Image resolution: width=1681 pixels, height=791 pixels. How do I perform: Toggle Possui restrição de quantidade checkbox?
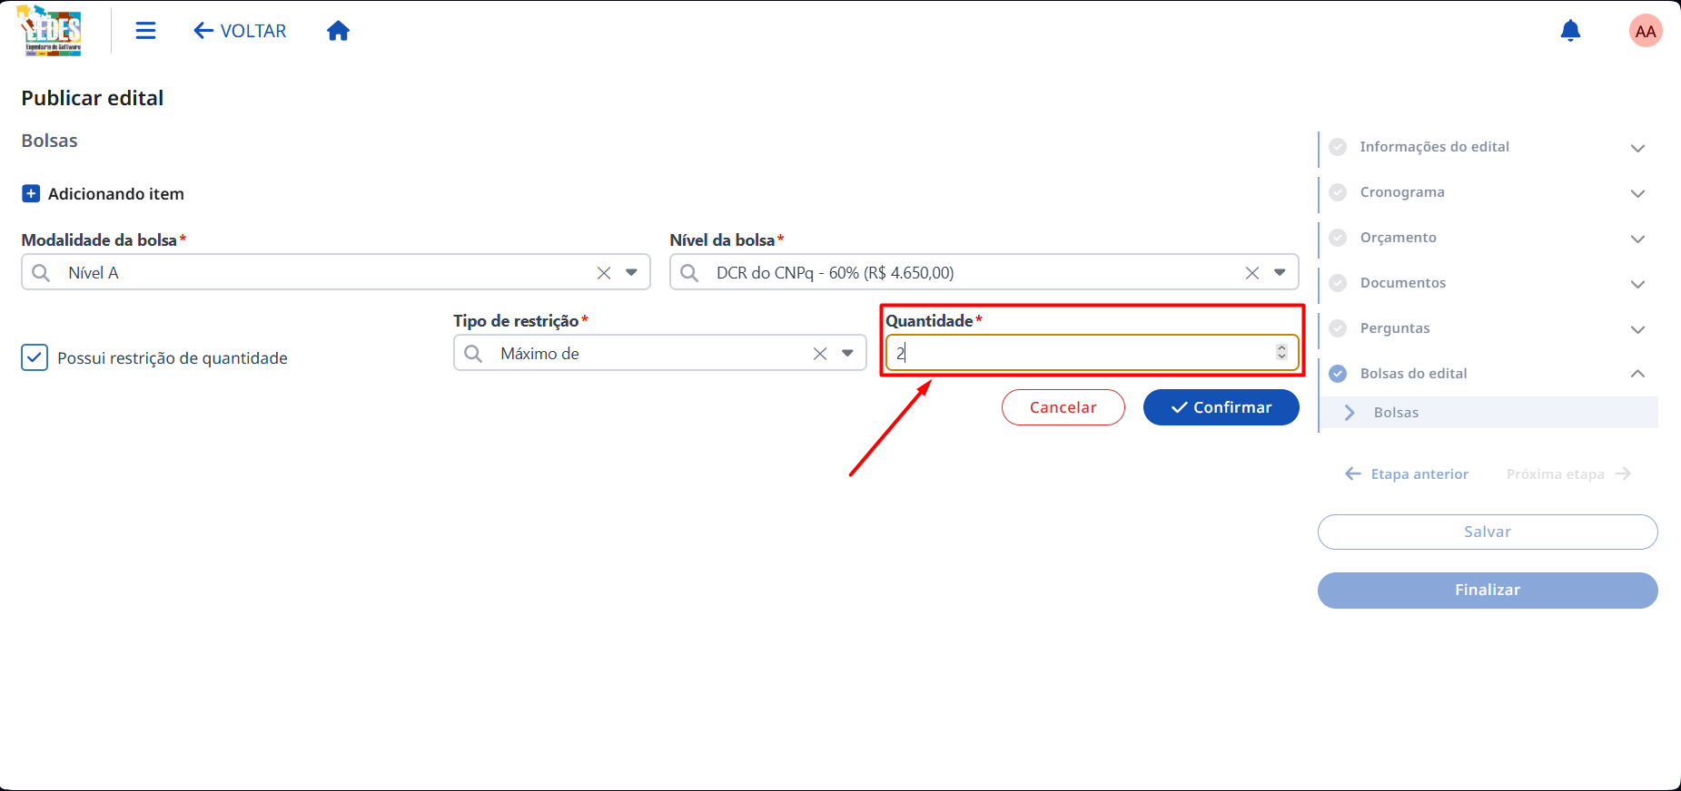click(x=35, y=357)
